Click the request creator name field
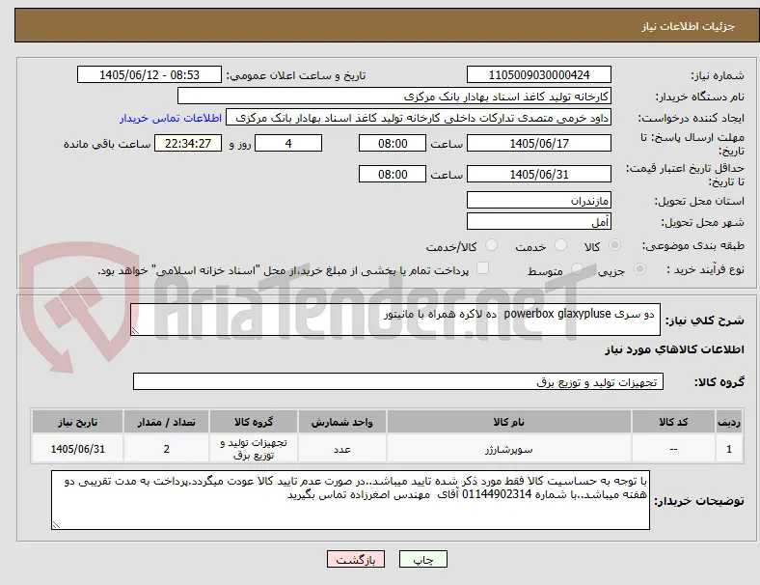 tap(419, 118)
